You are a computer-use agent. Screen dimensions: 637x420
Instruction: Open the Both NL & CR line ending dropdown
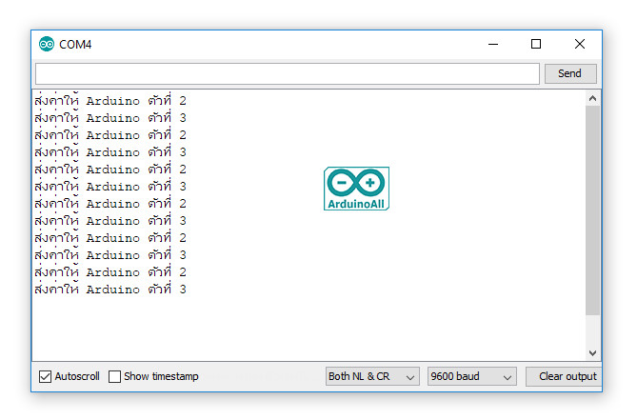(372, 376)
